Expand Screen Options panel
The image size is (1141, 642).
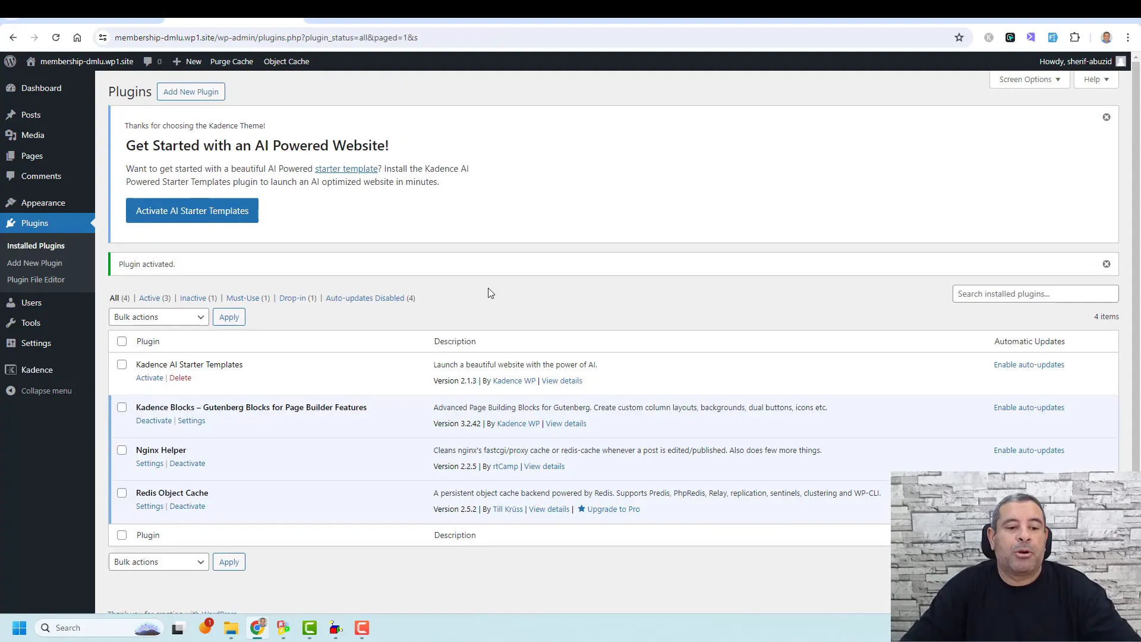click(x=1029, y=80)
